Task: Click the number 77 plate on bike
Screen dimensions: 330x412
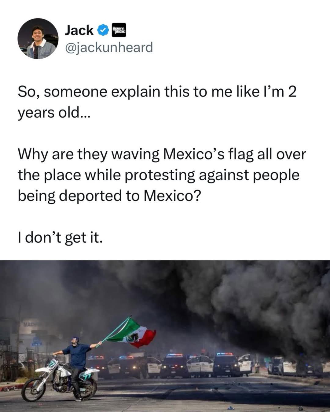Action: pos(53,365)
